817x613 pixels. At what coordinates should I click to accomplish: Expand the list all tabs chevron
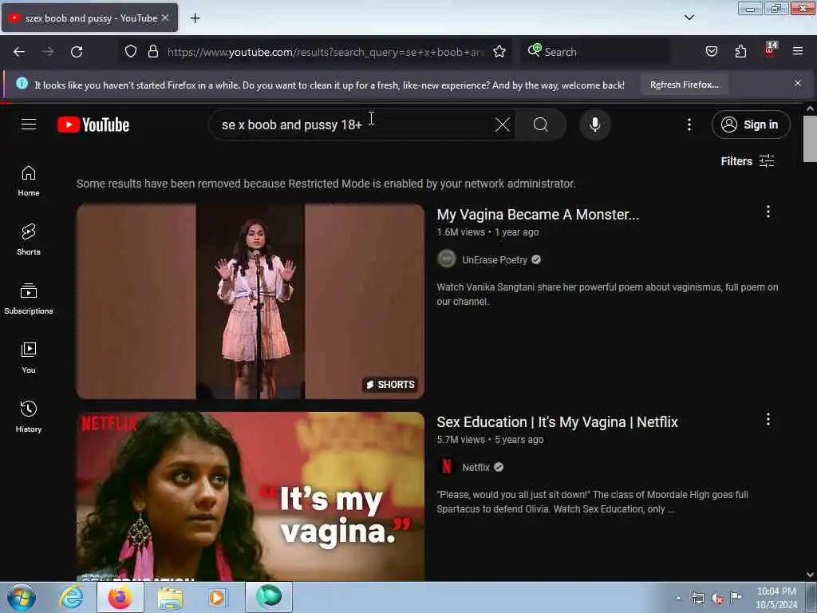[689, 18]
